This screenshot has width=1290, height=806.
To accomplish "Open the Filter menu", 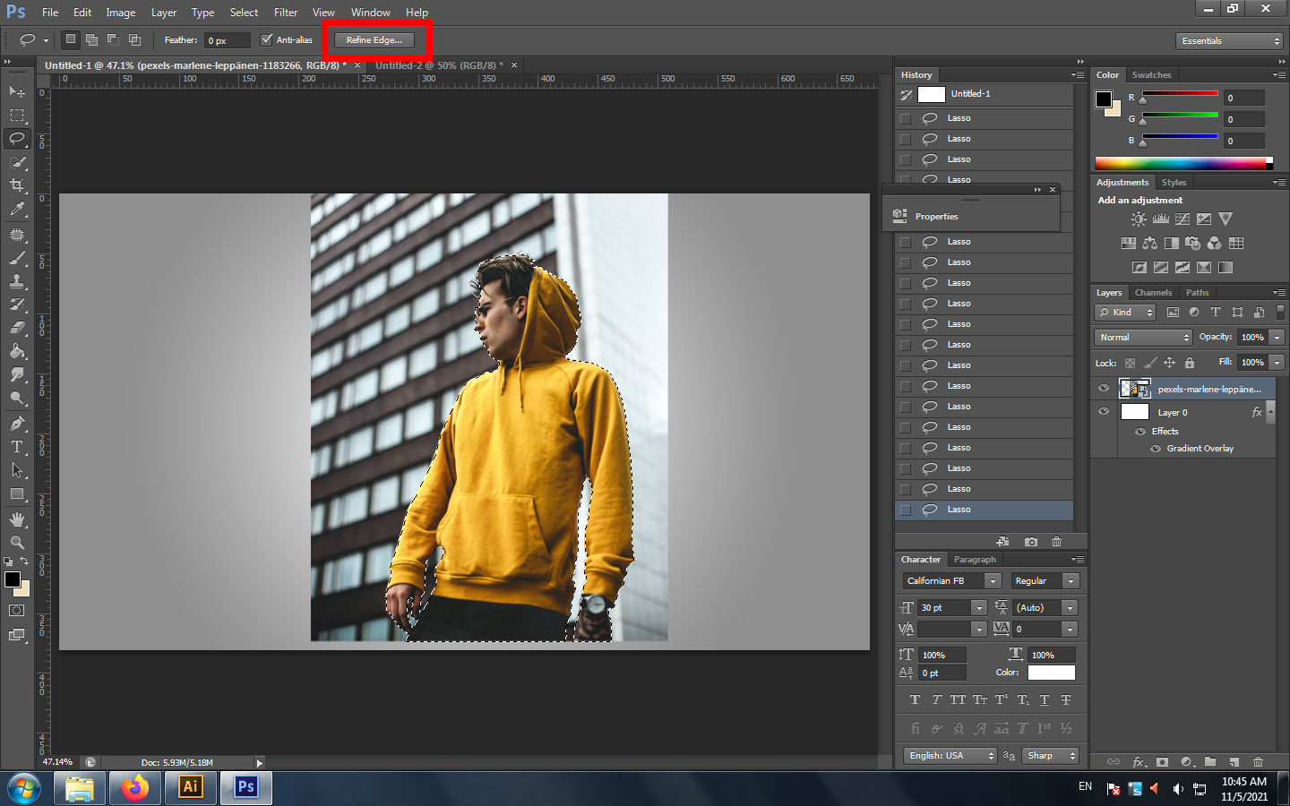I will (286, 13).
